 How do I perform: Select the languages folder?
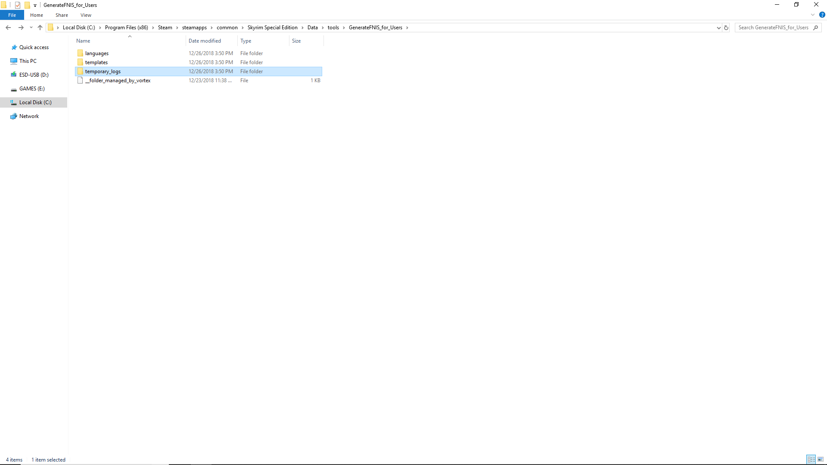[x=199, y=53]
